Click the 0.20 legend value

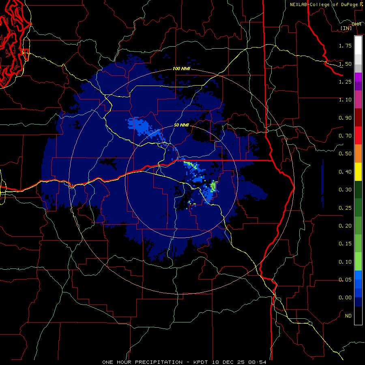(x=345, y=226)
